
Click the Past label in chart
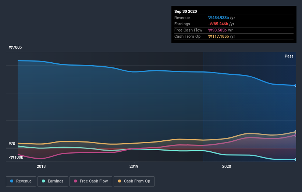point(289,56)
